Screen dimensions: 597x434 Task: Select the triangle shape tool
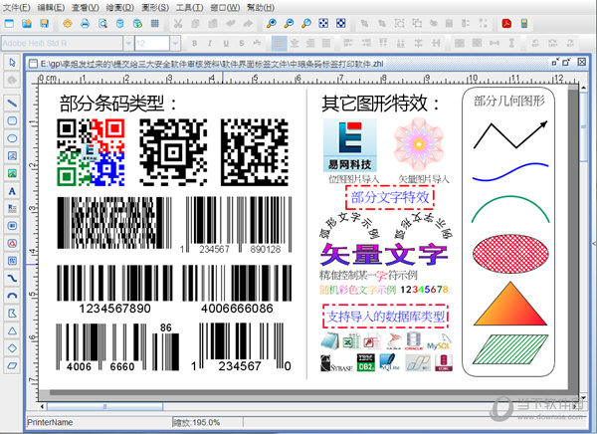pos(12,330)
